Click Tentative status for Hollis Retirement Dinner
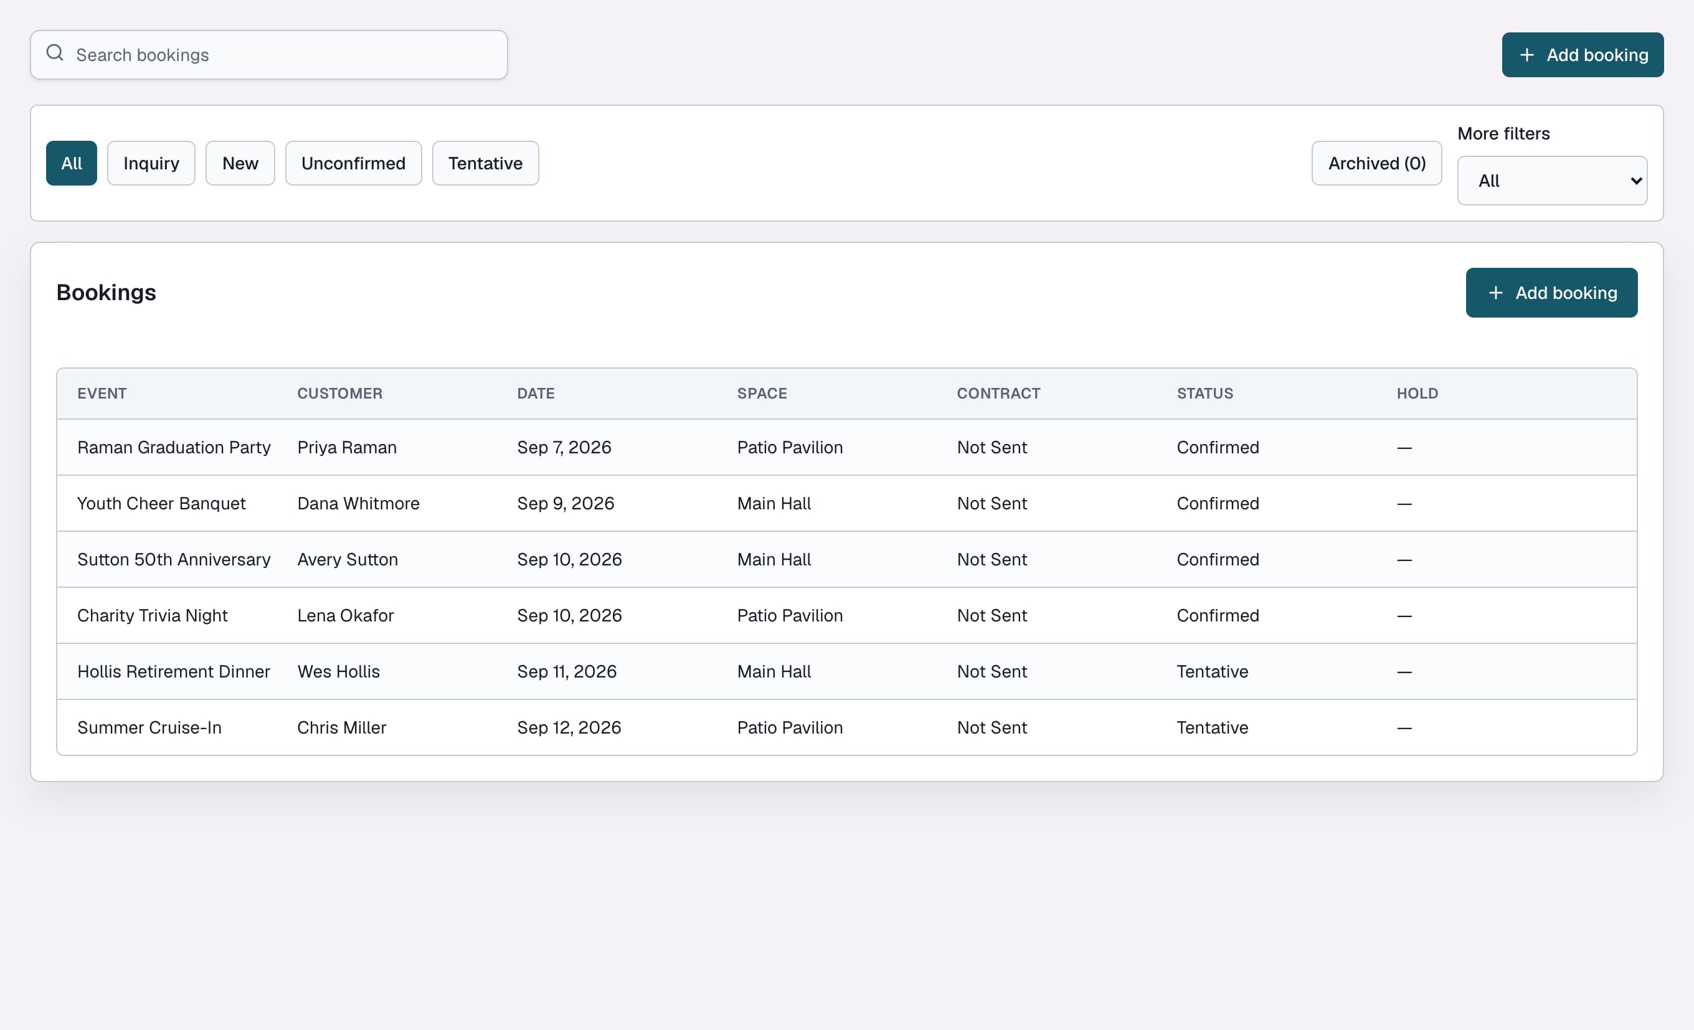1694x1030 pixels. (x=1212, y=672)
